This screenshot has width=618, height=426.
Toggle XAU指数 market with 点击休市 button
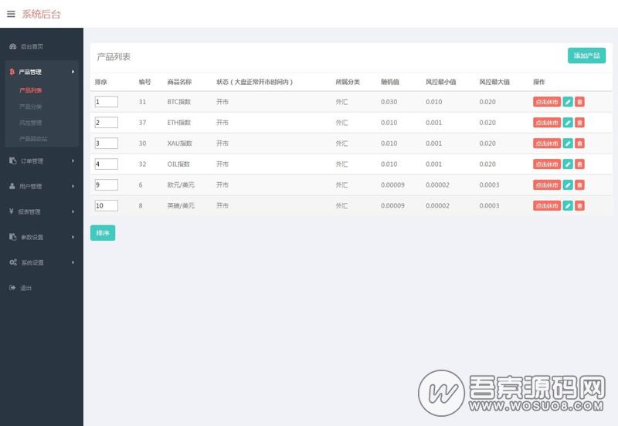pos(547,144)
